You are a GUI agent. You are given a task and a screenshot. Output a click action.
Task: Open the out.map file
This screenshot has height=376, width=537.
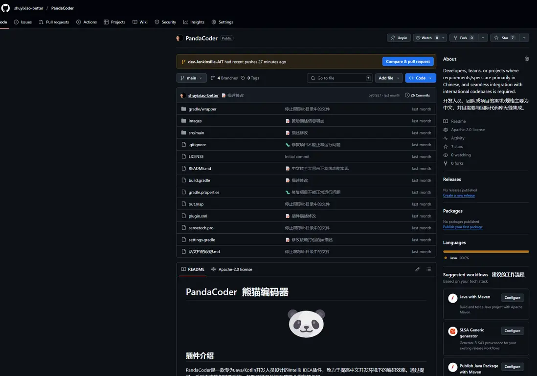point(196,204)
